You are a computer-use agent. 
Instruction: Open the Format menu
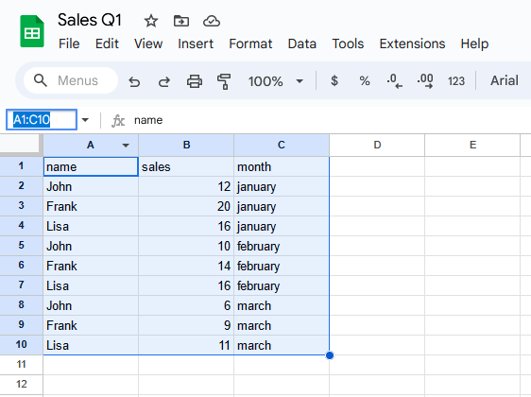tap(250, 43)
